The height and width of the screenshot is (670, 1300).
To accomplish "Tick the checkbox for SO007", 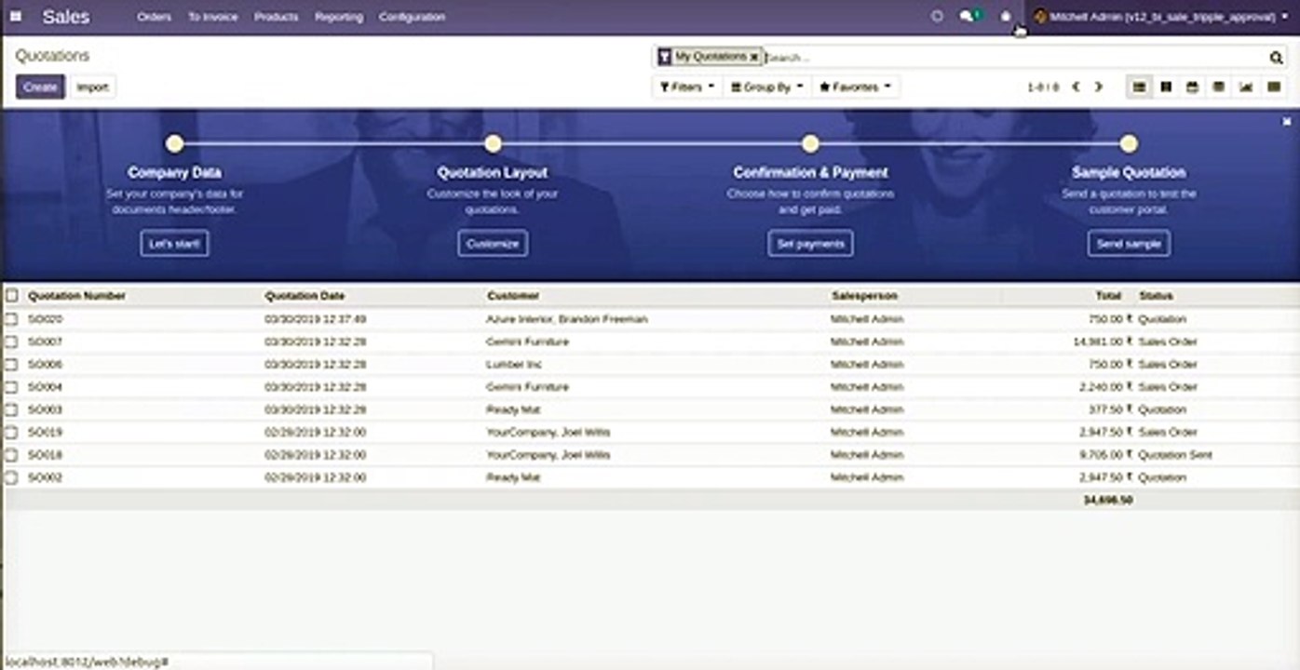I will click(11, 342).
